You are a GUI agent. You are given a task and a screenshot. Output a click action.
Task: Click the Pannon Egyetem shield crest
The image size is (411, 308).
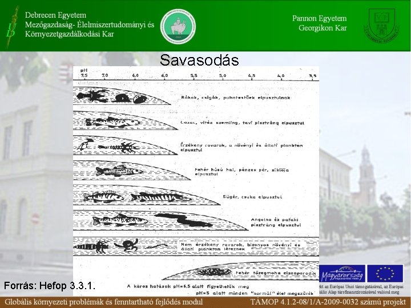(x=382, y=26)
